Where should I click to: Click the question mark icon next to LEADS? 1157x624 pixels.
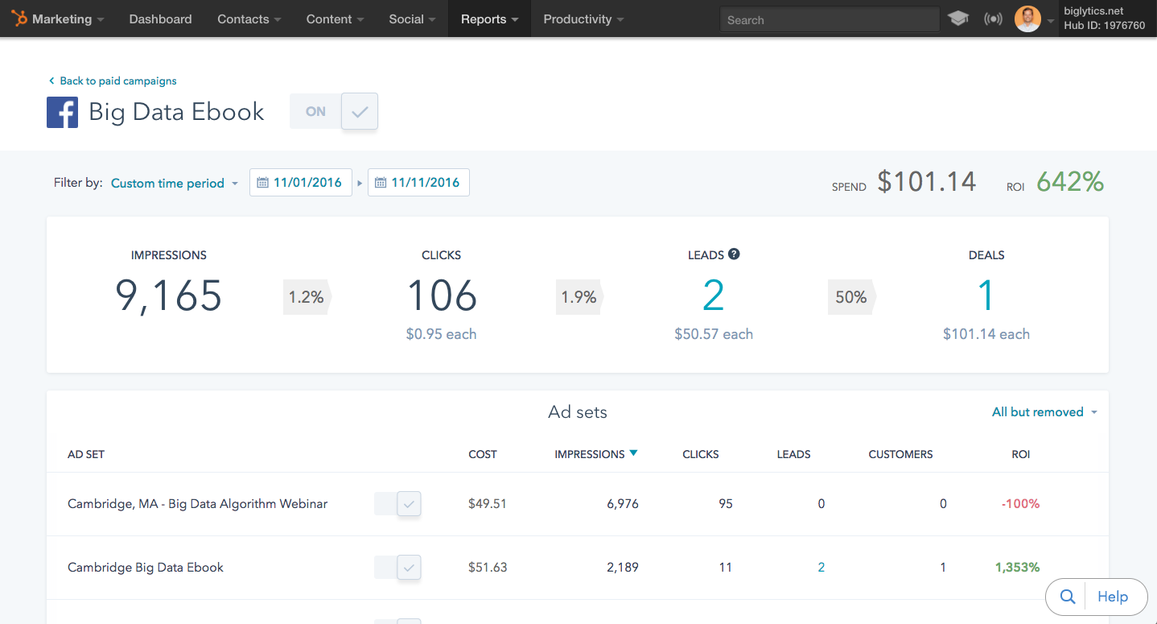pos(733,254)
